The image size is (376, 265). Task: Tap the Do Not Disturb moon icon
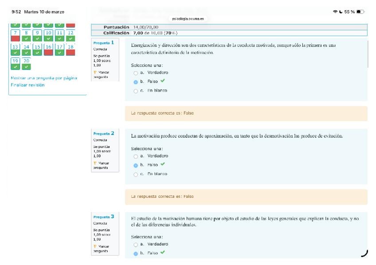341,12
